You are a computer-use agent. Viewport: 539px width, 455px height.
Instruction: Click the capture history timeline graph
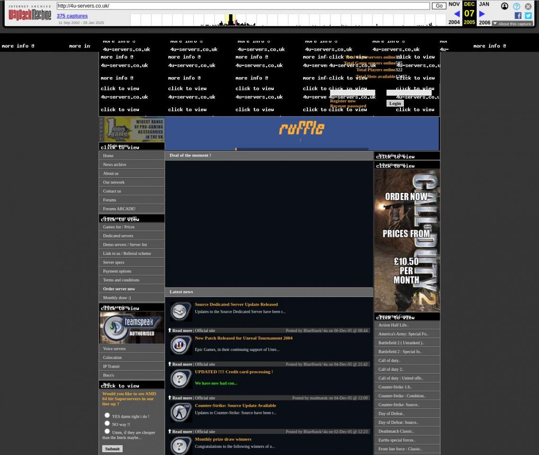pos(288,20)
